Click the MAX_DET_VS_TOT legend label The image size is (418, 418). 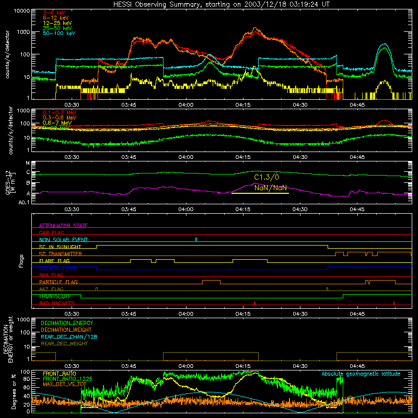click(x=65, y=384)
